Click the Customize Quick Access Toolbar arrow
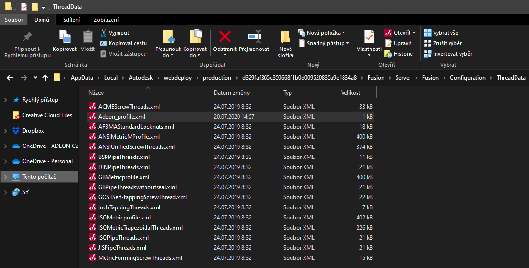This screenshot has height=268, width=529. 43,7
